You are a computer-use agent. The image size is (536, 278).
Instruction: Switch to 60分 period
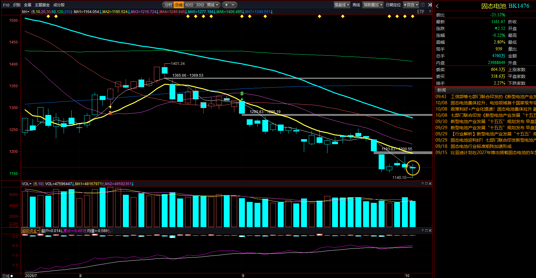[x=189, y=5]
